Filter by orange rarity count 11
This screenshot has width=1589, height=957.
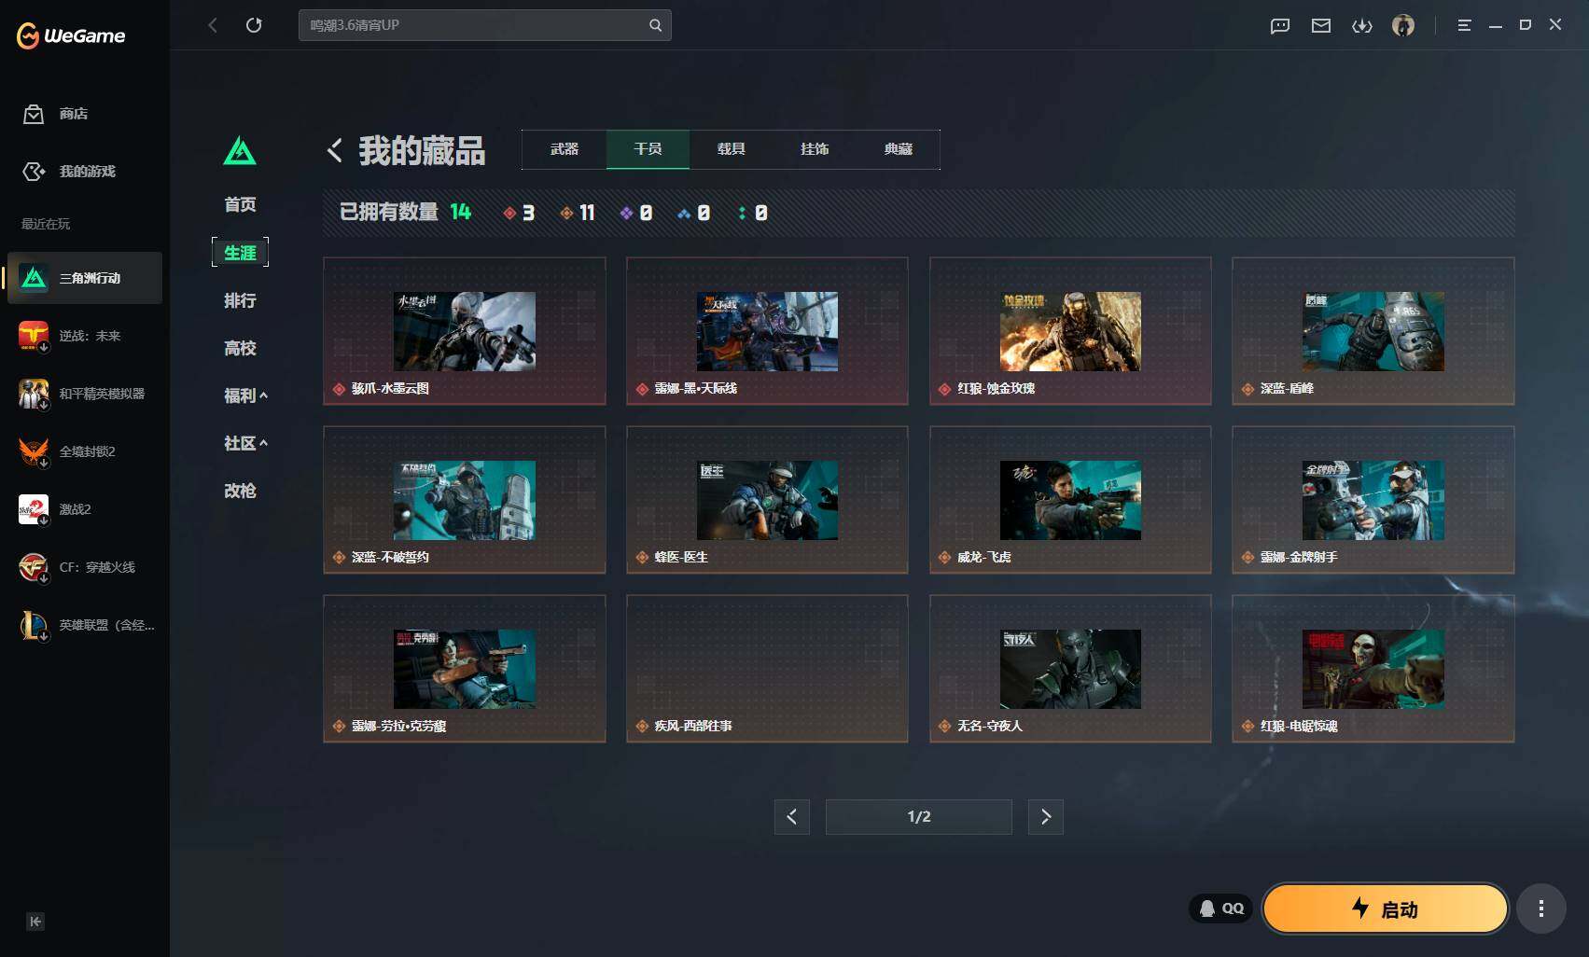point(578,214)
